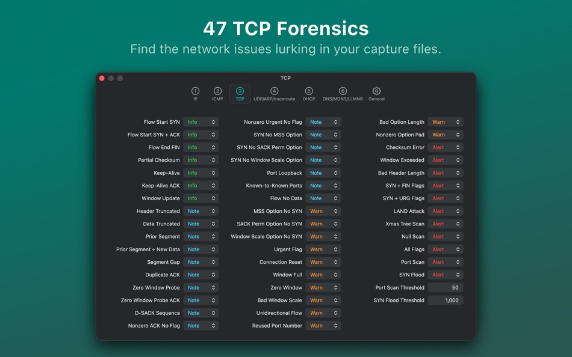Adjust the Duplicate ACK severity
This screenshot has width=572, height=357.
tap(201, 275)
